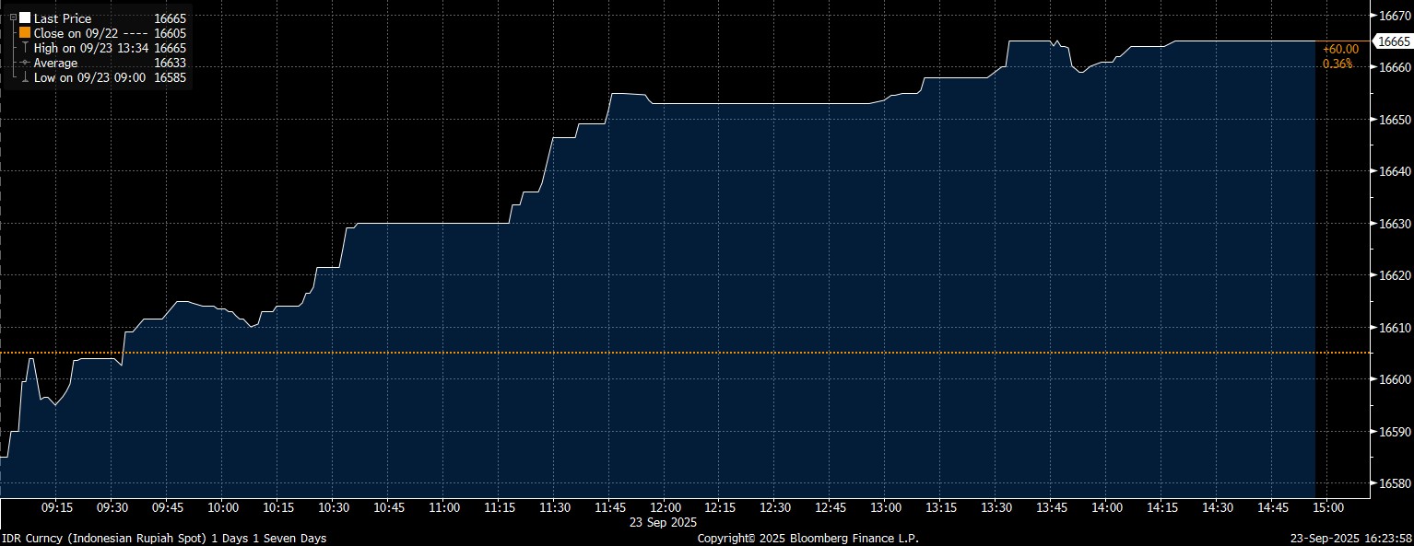Click the +60.00 change annotation
This screenshot has height=546, width=1414.
[x=1339, y=50]
